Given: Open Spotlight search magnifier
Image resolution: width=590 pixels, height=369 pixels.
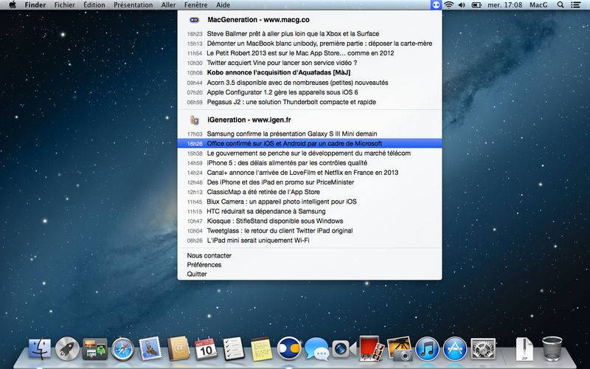Looking at the screenshot, I should 560,5.
